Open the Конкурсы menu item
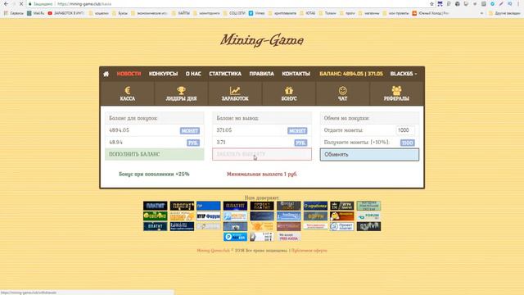The height and width of the screenshot is (295, 524). [163, 74]
